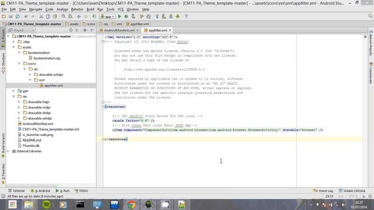This screenshot has width=374, height=210.
Task: Select ic_launcher-web.png in project tree
Action: point(38,135)
